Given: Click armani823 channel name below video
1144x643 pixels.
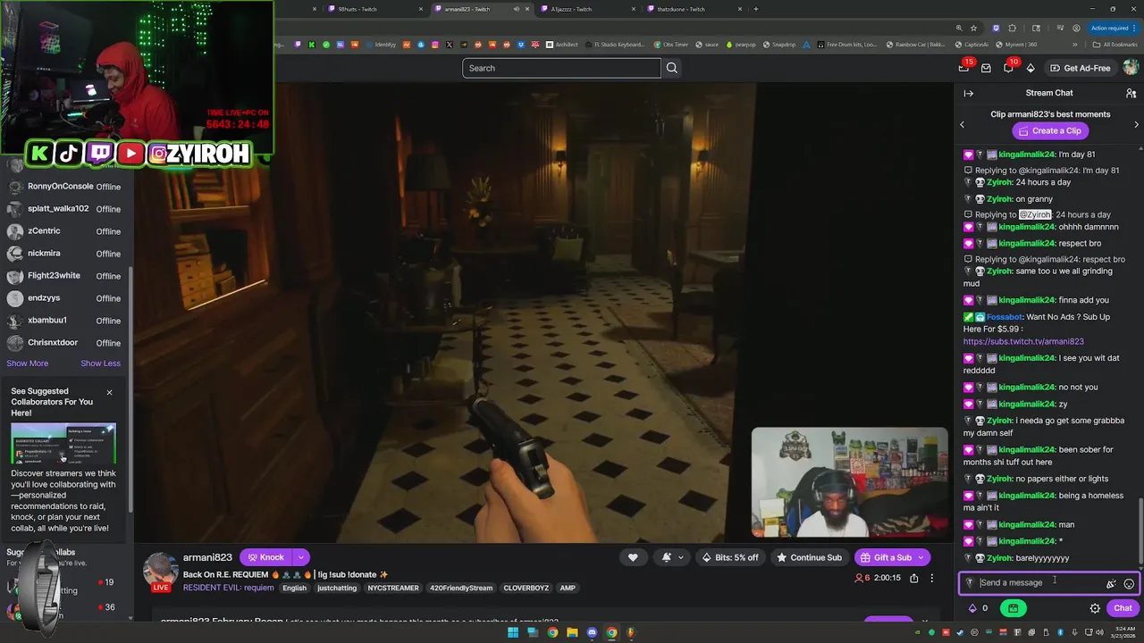Looking at the screenshot, I should (207, 557).
